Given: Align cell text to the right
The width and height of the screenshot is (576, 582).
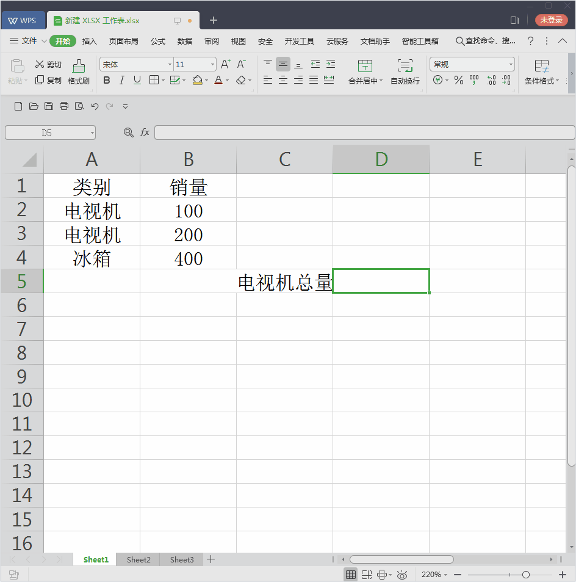Looking at the screenshot, I should tap(298, 80).
